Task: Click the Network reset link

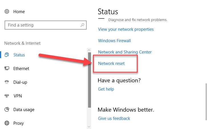Action: pyautogui.click(x=111, y=64)
